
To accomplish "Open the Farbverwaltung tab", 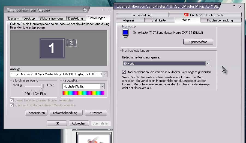I will pyautogui.click(x=141, y=15).
